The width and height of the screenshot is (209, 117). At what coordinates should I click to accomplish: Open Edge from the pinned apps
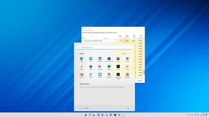[x=82, y=59]
